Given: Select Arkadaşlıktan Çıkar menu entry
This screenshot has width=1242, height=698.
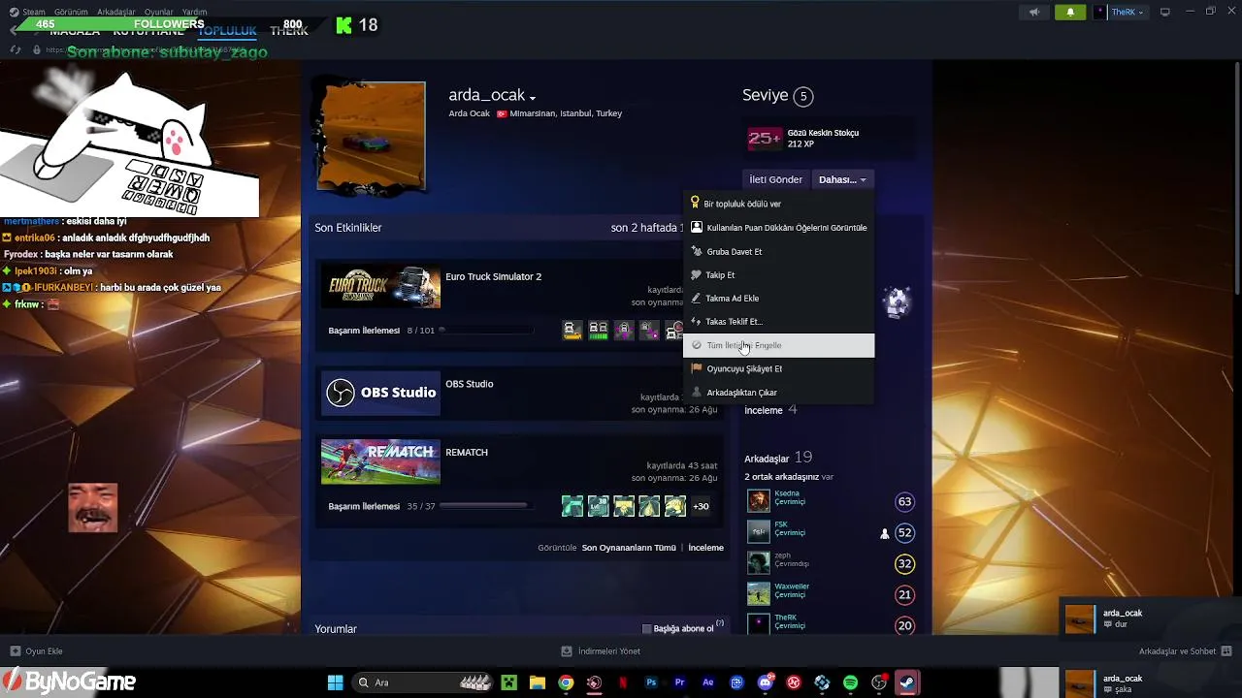Looking at the screenshot, I should pos(778,392).
